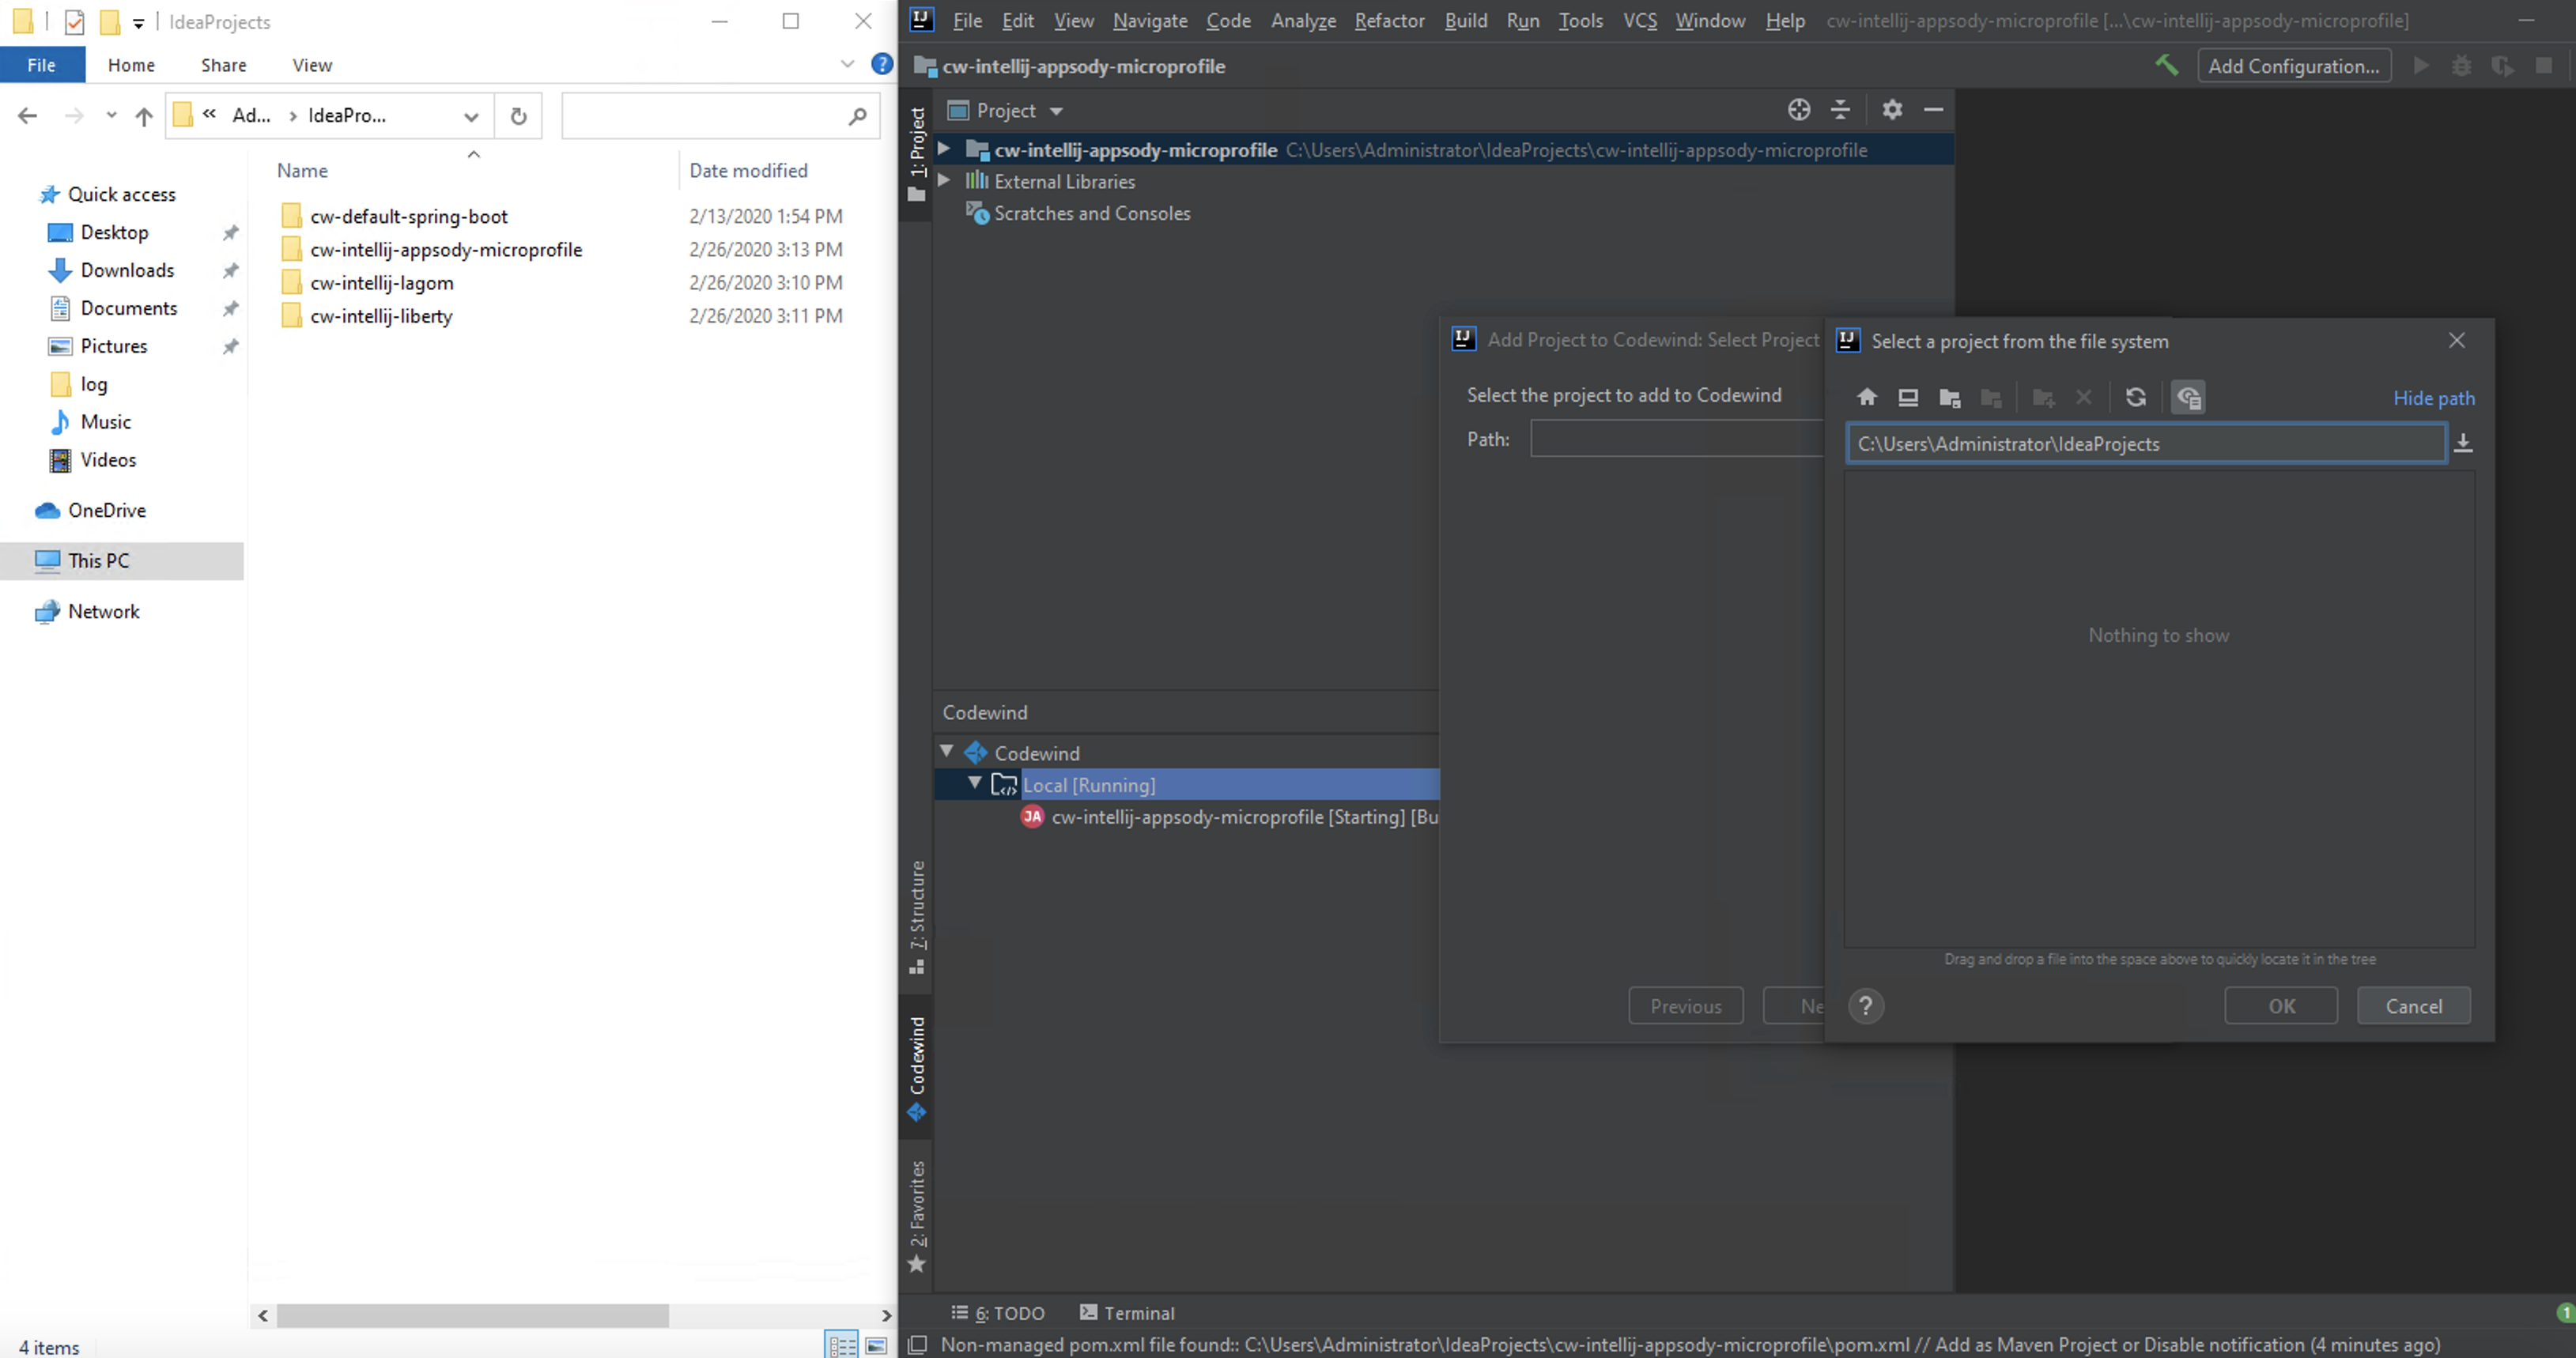Click Explorer help question mark icon

(881, 64)
